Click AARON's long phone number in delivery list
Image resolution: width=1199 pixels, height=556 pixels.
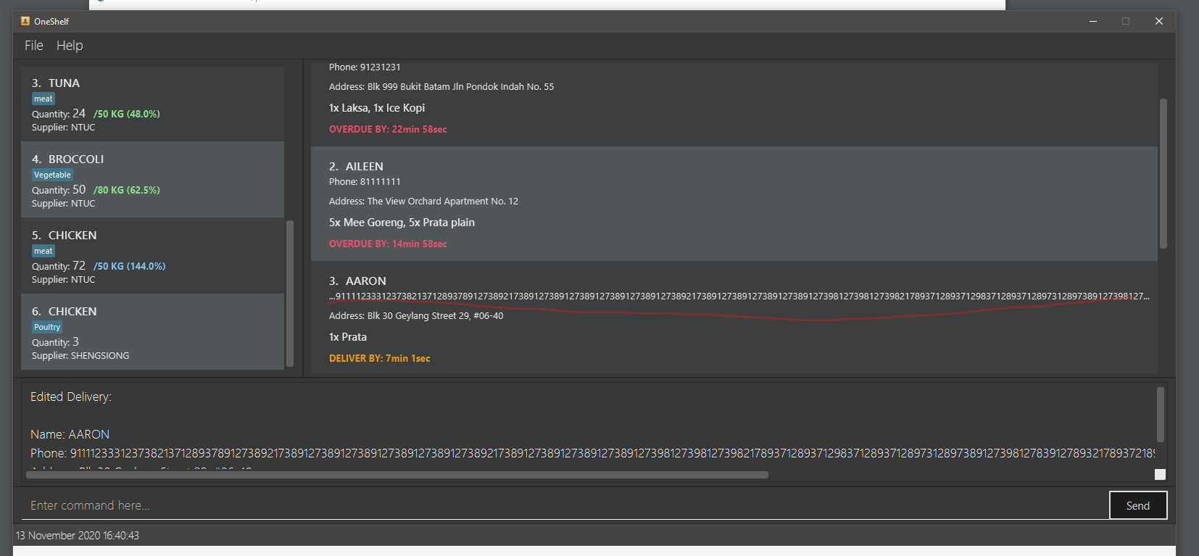[739, 296]
